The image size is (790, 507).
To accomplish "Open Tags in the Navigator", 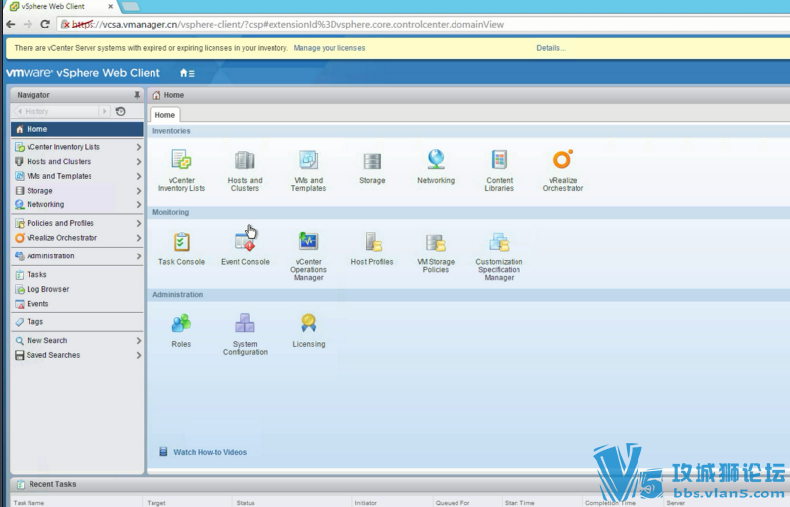I will (x=34, y=322).
